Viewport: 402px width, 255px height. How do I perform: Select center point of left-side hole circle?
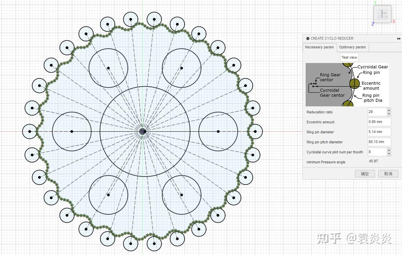pyautogui.click(x=72, y=131)
